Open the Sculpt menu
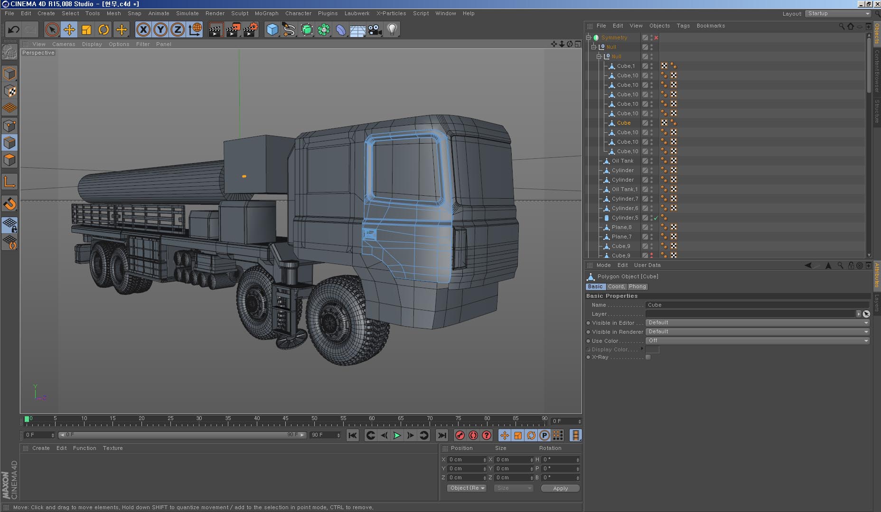 pos(240,13)
